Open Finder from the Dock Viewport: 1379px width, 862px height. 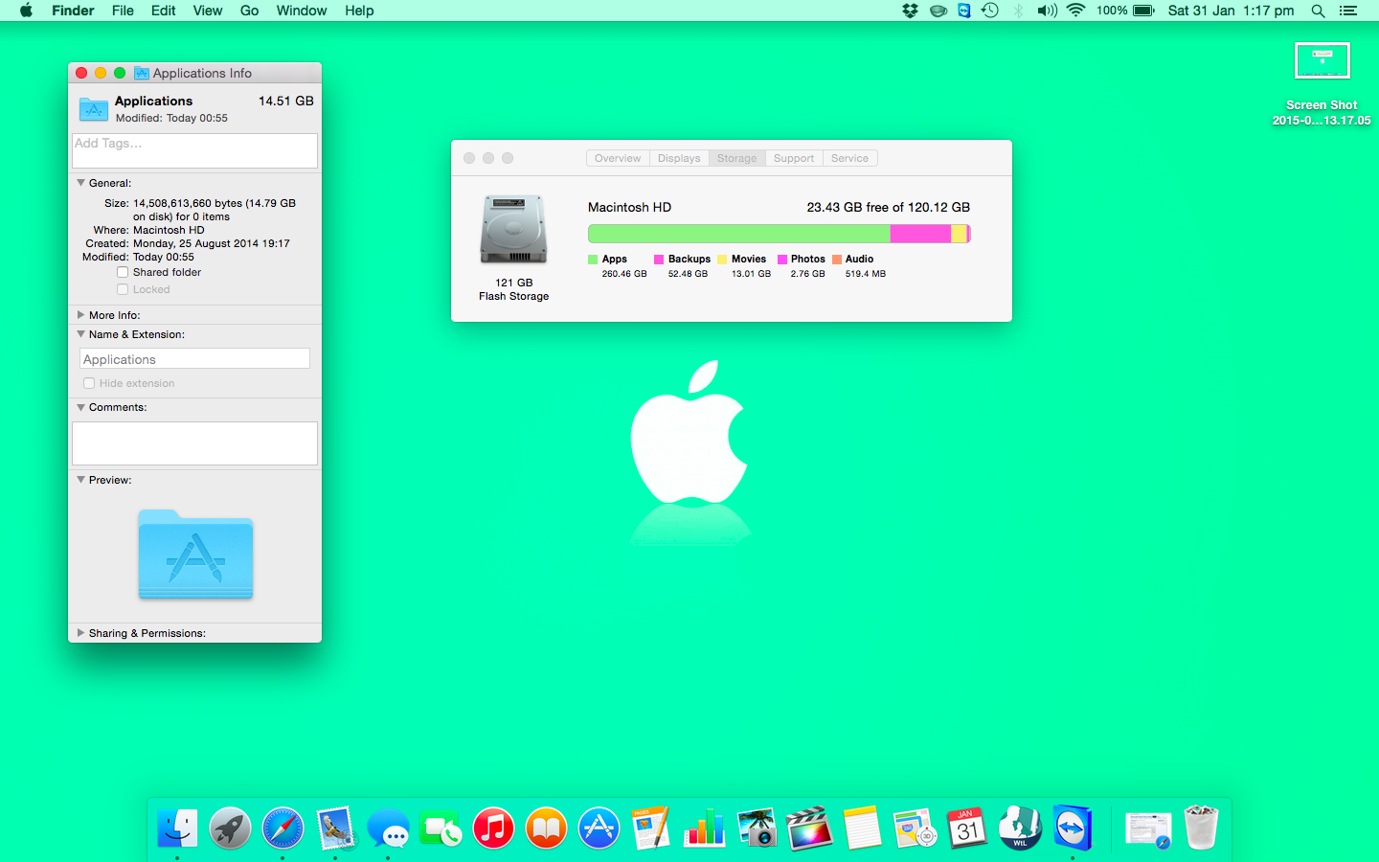click(178, 828)
